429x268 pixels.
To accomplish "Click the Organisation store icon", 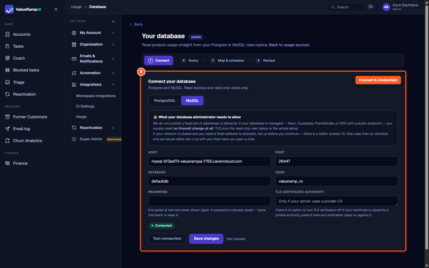I will click(x=74, y=44).
